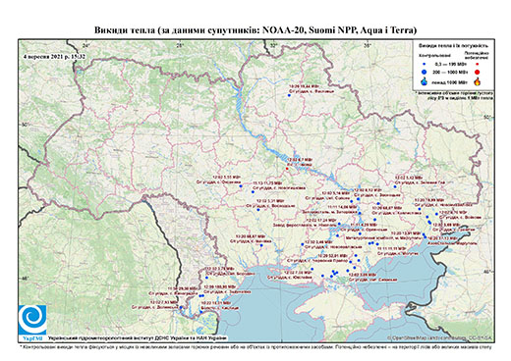Click the blue marker below 12:02 3,75 MW
The width and height of the screenshot is (511, 361).
pos(206,278)
